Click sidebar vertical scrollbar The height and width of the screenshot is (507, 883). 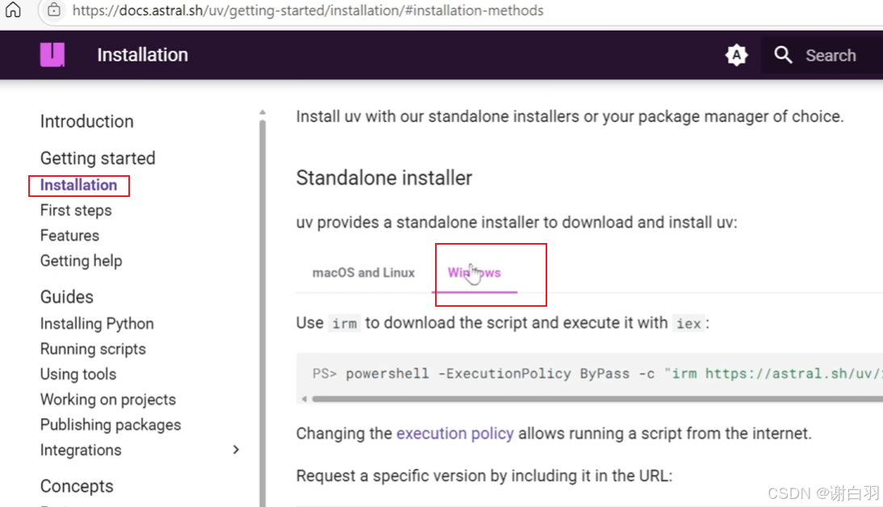coord(262,312)
